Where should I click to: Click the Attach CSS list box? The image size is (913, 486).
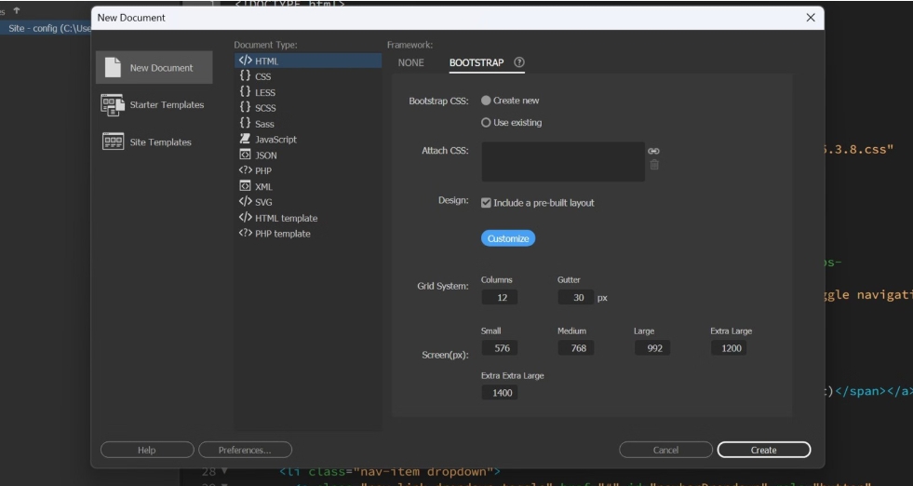pos(563,161)
